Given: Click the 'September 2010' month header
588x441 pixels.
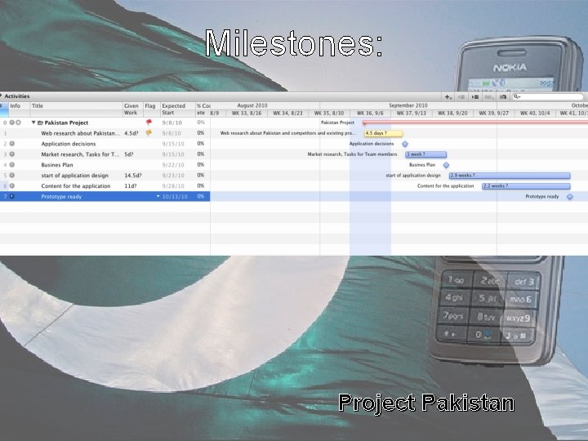Looking at the screenshot, I should click(408, 105).
